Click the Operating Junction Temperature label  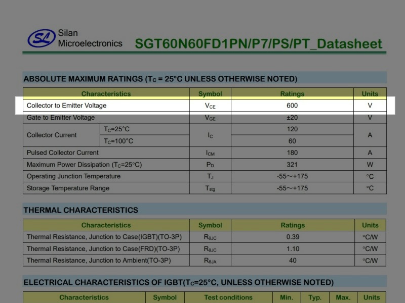click(73, 176)
